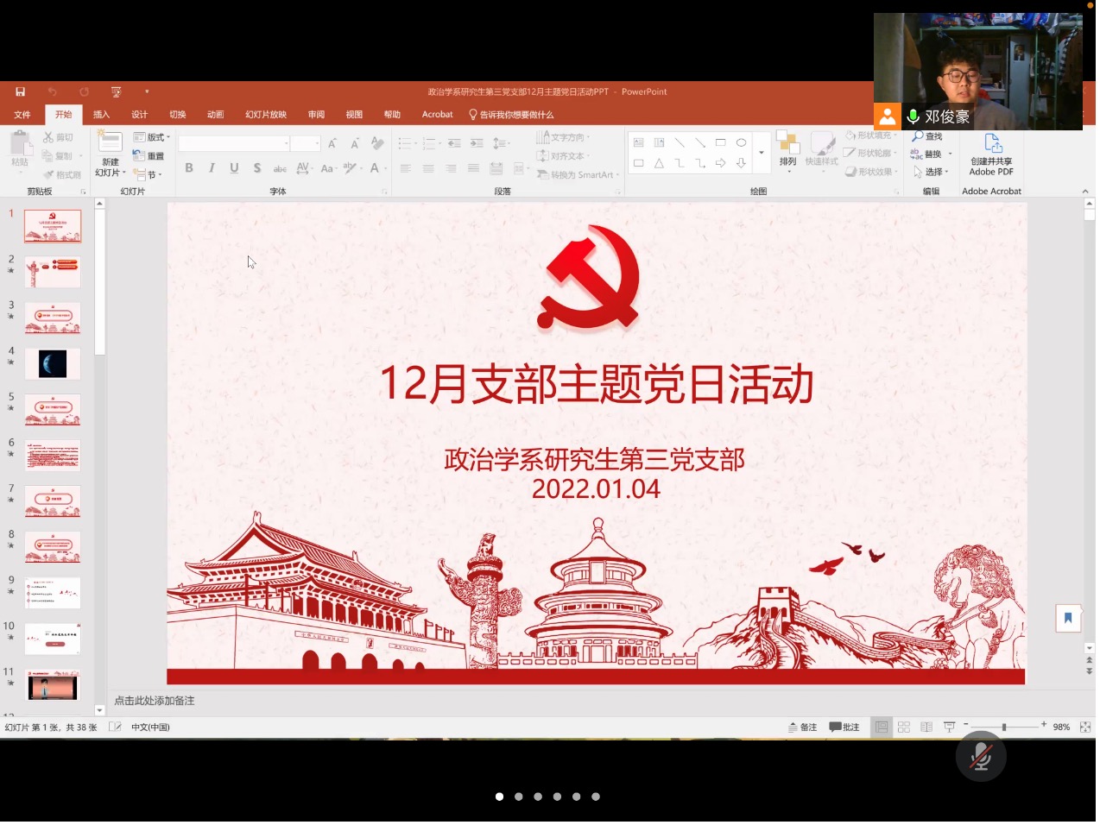Screen dimensions: 1100x825
Task: Select the oval shape in shapes gallery
Action: click(x=741, y=142)
